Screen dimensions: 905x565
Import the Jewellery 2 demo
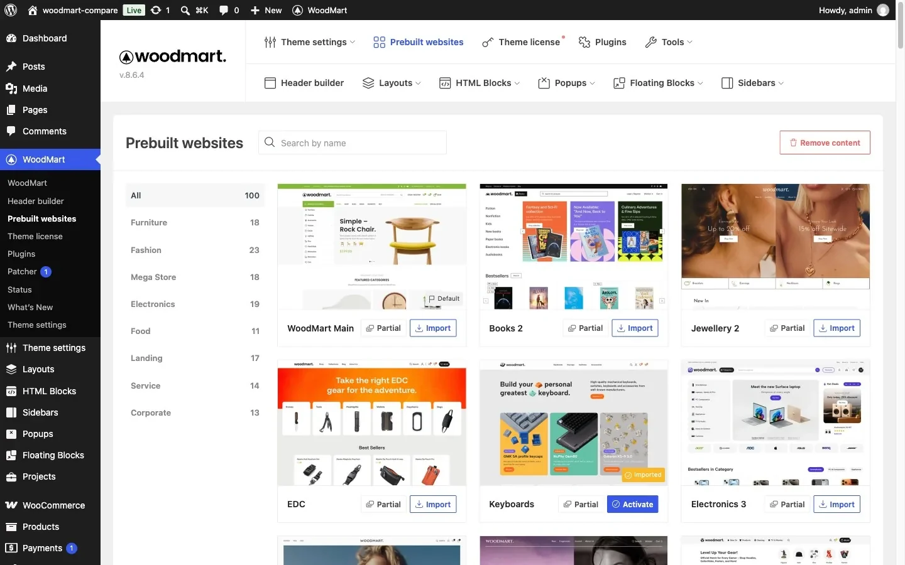click(x=836, y=328)
